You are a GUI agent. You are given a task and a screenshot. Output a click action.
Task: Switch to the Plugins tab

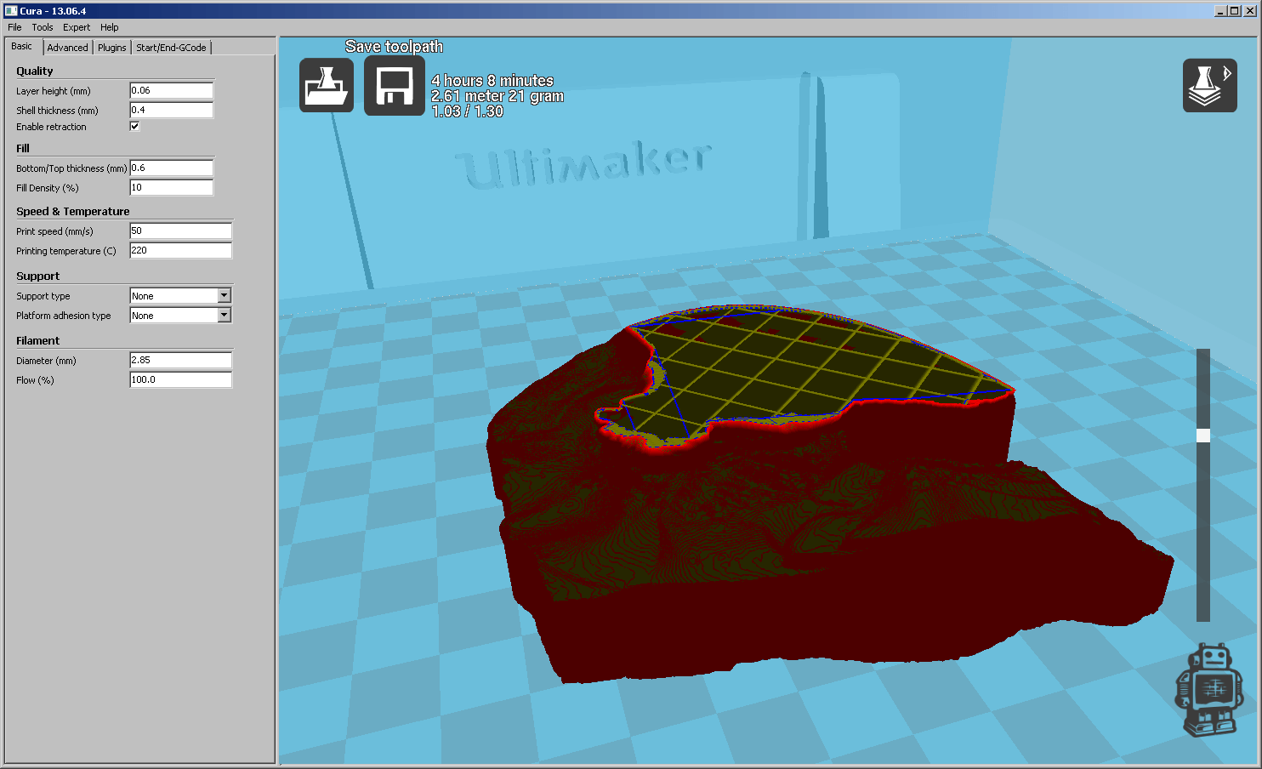pyautogui.click(x=111, y=48)
